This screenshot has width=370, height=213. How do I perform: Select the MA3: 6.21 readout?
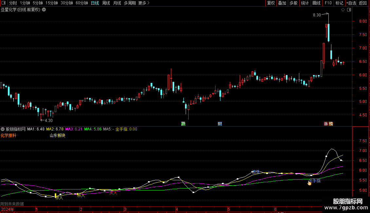pos(74,129)
